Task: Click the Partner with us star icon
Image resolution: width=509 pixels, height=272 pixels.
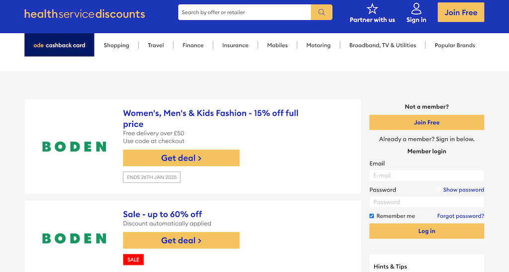Action: click(372, 9)
